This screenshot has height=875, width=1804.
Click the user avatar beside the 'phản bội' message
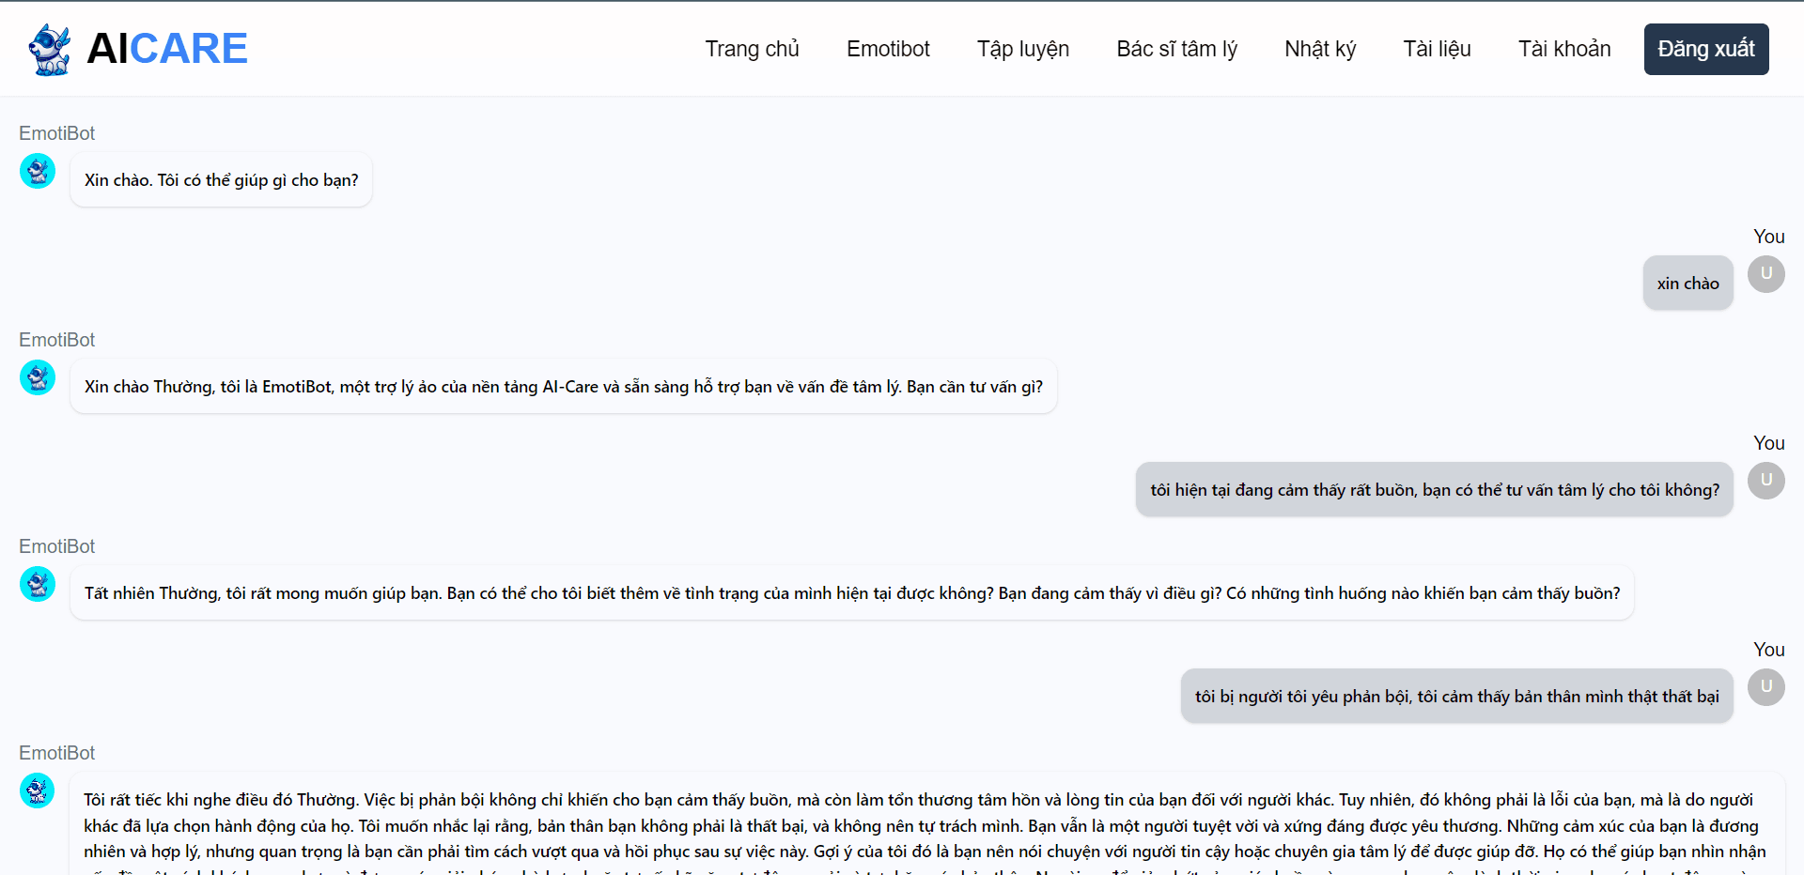(1766, 687)
